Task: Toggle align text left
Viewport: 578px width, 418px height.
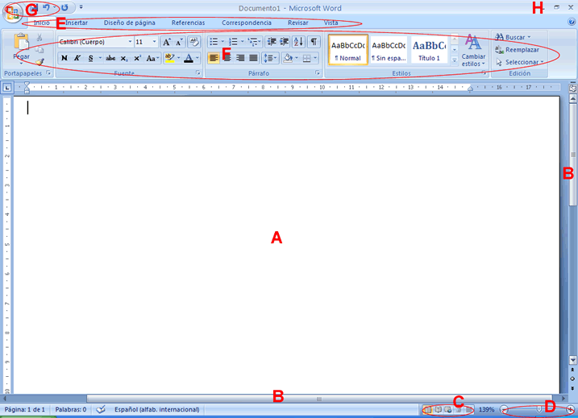Action: 214,58
